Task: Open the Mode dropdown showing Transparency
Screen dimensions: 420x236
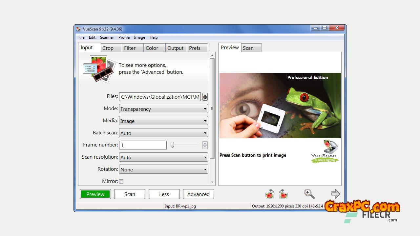Action: click(x=163, y=109)
